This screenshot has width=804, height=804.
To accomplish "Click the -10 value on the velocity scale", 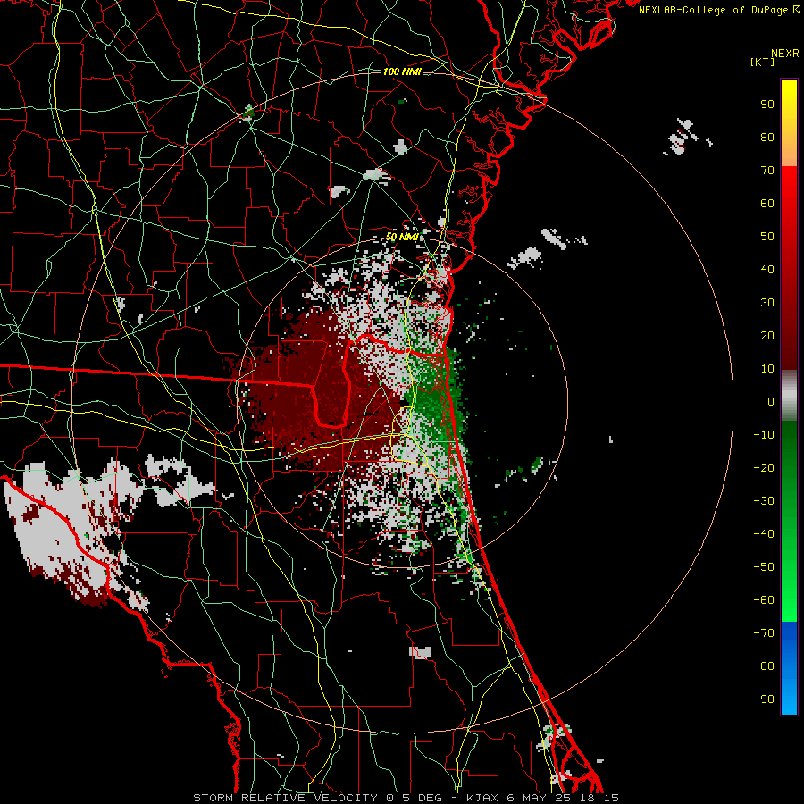I will click(x=764, y=435).
